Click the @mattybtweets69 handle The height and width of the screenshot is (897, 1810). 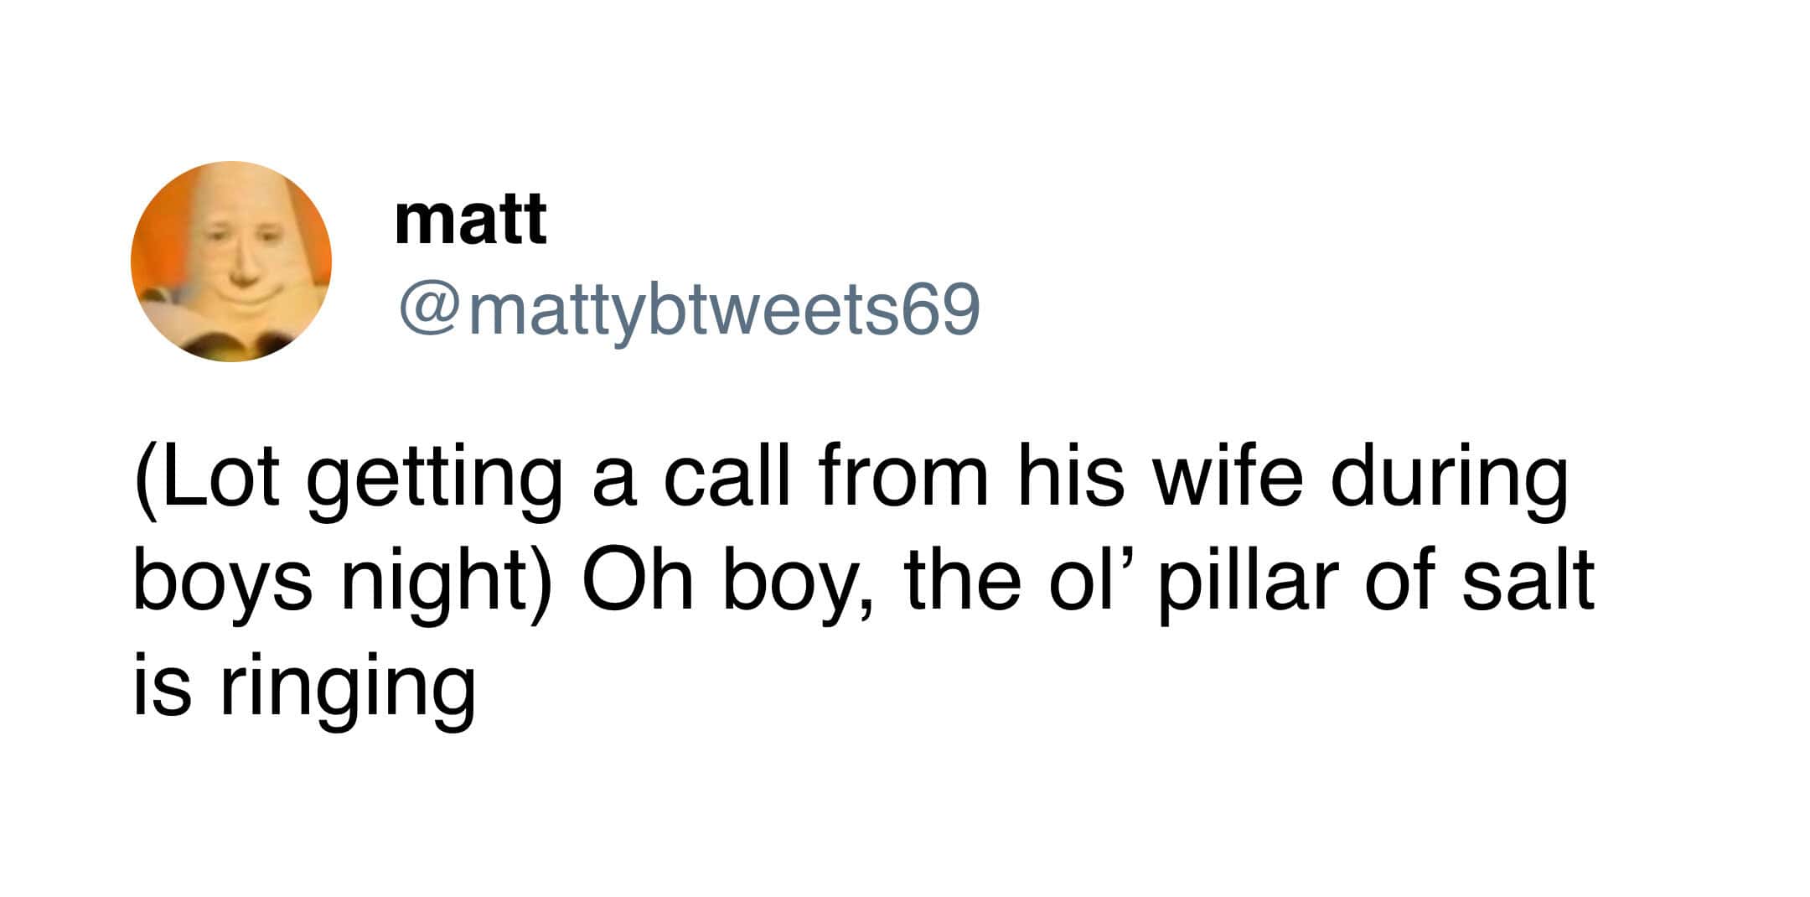(x=689, y=310)
